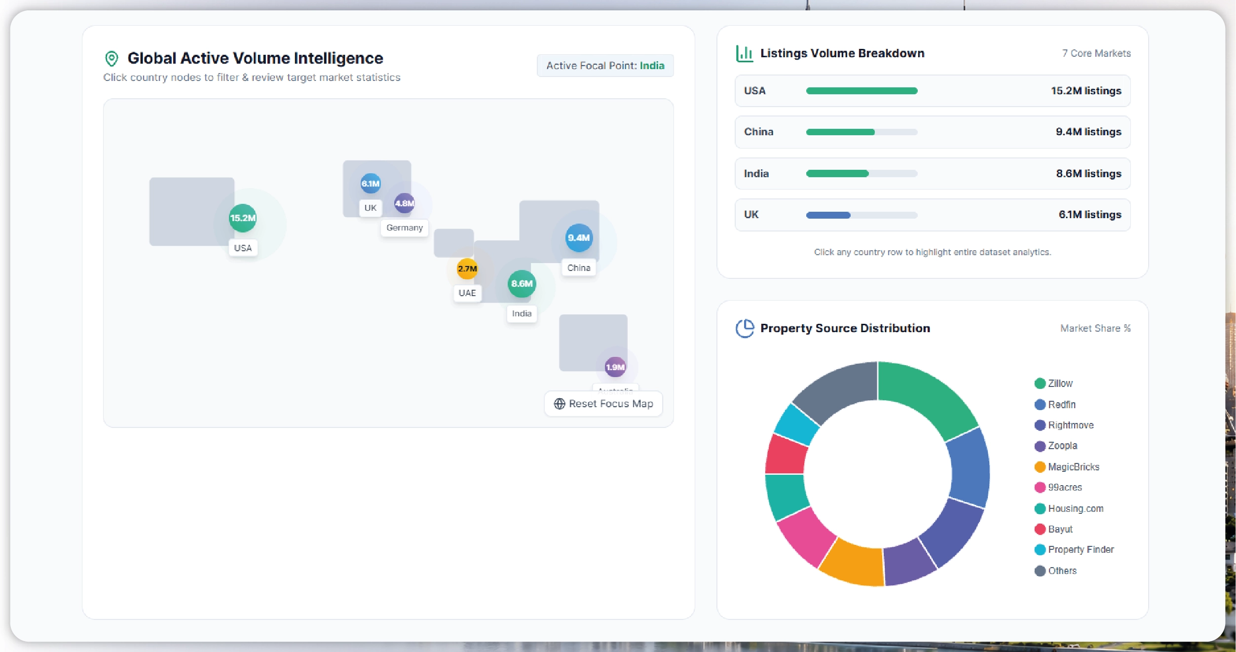The width and height of the screenshot is (1236, 652).
Task: Click the '7 Core Markets' text
Action: [1096, 53]
